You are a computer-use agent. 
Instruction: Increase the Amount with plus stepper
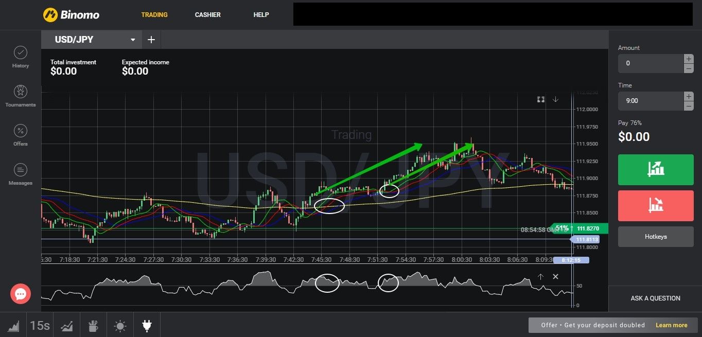(x=689, y=59)
